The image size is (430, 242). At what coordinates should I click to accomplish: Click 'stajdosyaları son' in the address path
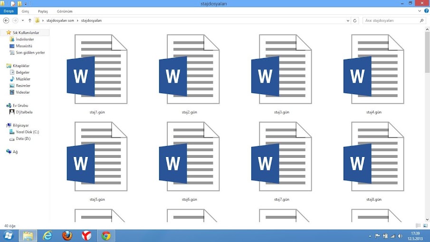coord(60,20)
